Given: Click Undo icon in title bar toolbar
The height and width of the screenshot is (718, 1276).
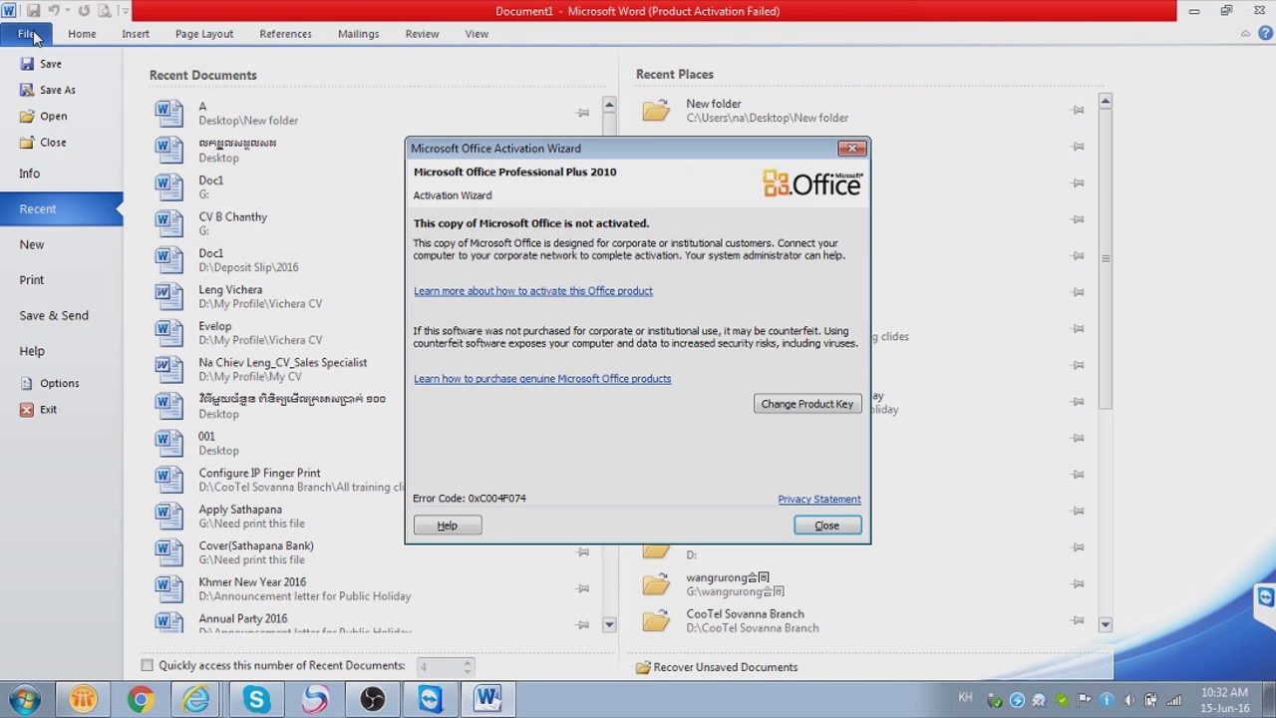Looking at the screenshot, I should coord(55,11).
